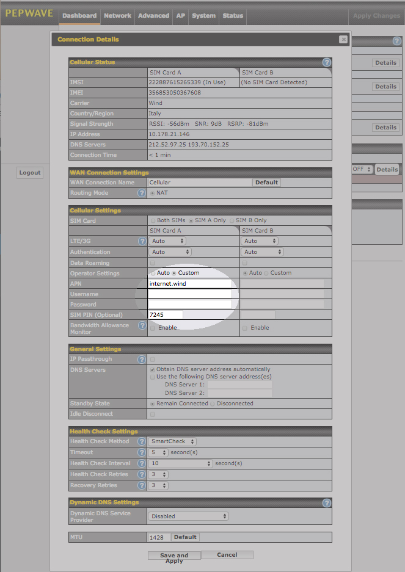This screenshot has width=405, height=572.
Task: Open LTE/3G dropdown for SIM Card B
Action: (x=260, y=241)
